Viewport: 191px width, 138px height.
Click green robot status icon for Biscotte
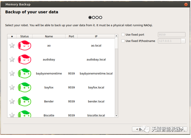click(25, 114)
